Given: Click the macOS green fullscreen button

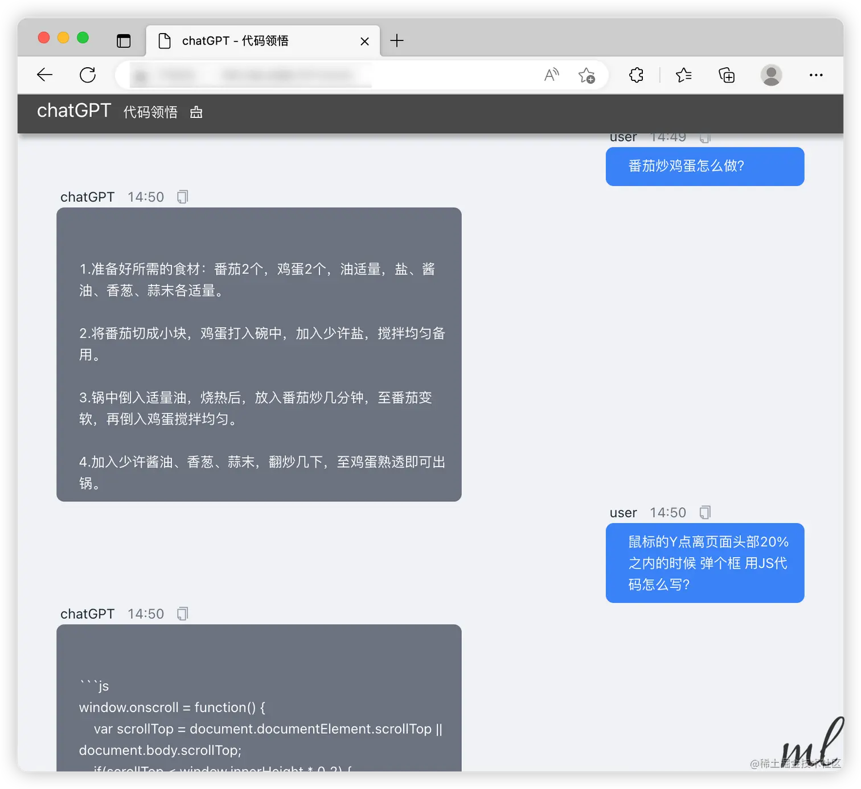Looking at the screenshot, I should [x=83, y=38].
